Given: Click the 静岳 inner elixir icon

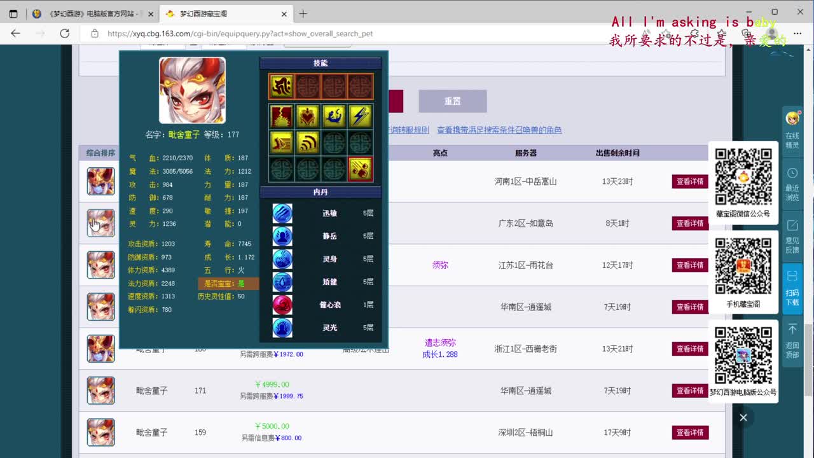Looking at the screenshot, I should [282, 236].
